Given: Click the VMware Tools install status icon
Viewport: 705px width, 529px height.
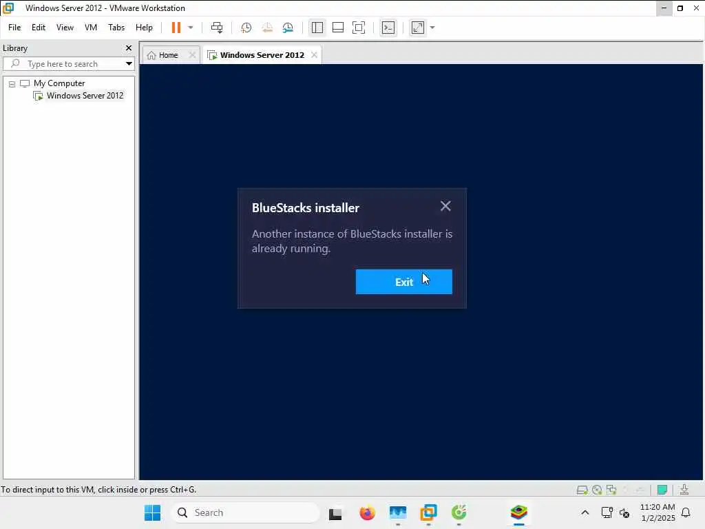Looking at the screenshot, I should point(684,490).
